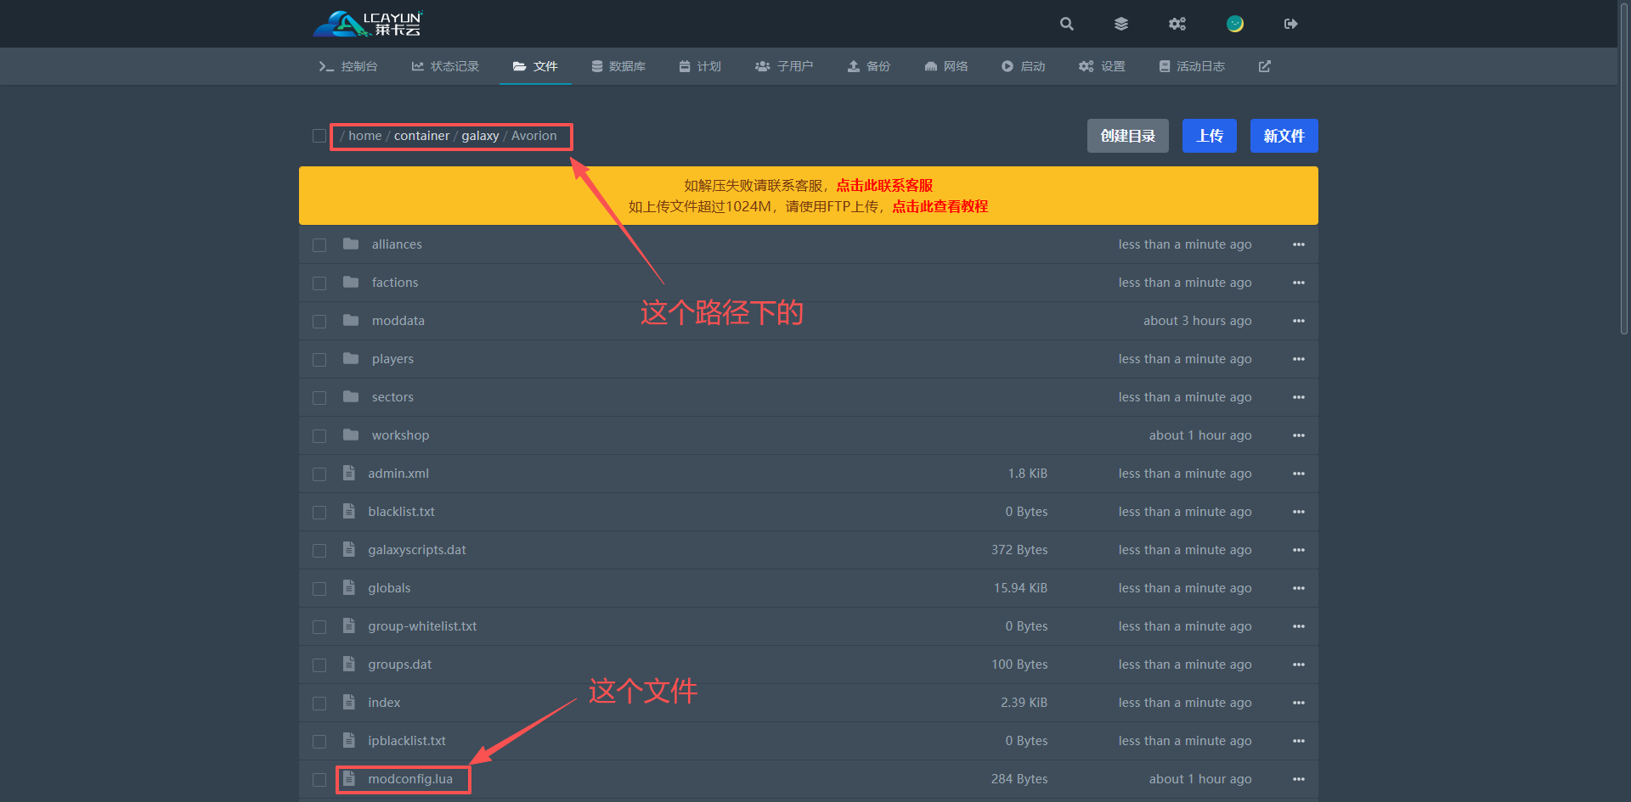1631x802 pixels.
Task: Select the admin.xml row checkbox
Action: click(319, 474)
